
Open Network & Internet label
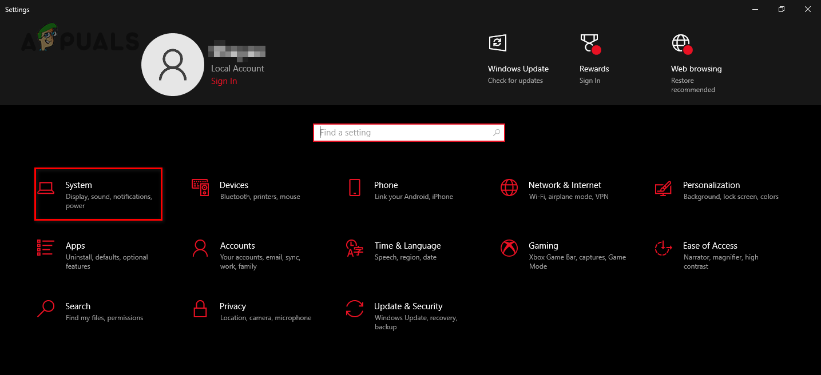565,185
